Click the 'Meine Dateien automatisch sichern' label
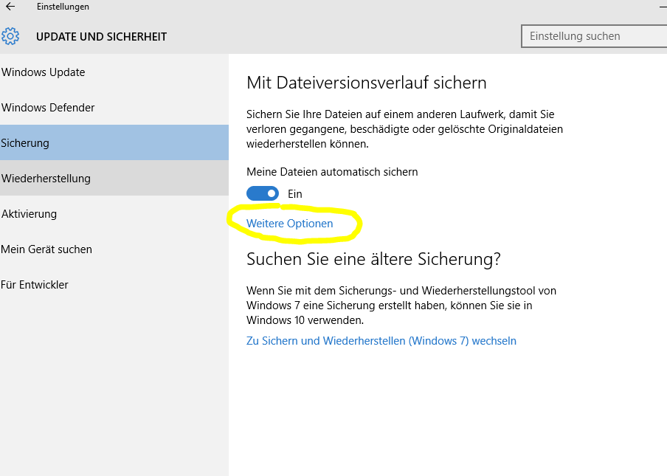667x476 pixels. pyautogui.click(x=332, y=172)
